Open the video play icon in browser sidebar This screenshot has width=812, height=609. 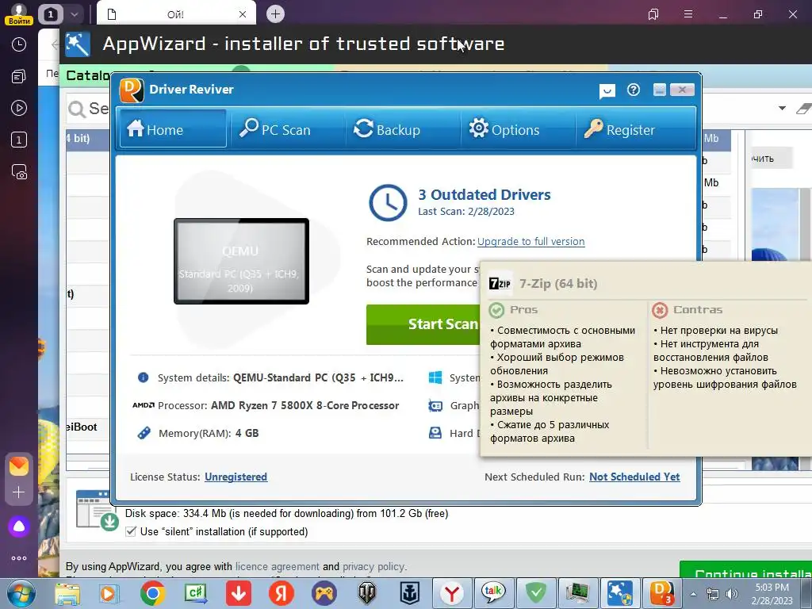(19, 108)
